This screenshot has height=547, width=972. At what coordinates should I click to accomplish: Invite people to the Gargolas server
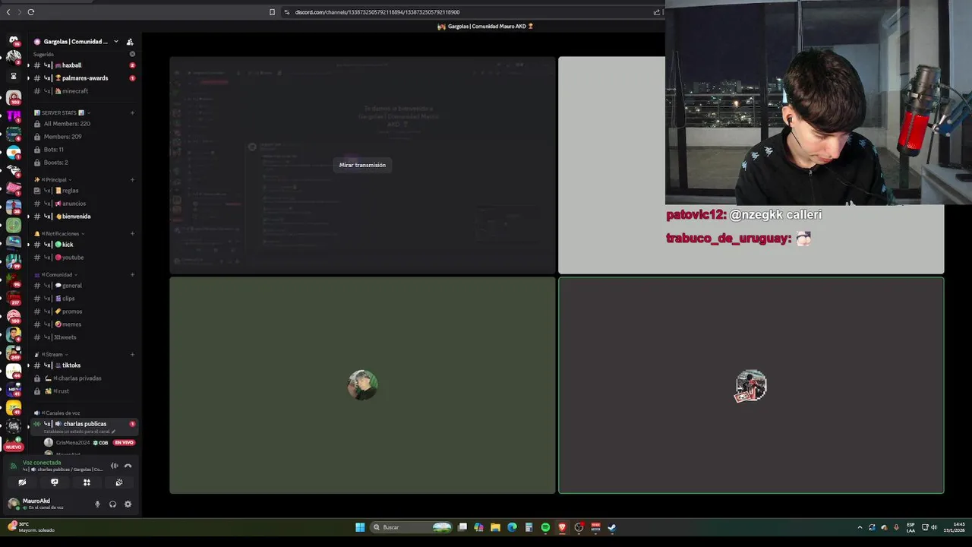pos(130,42)
